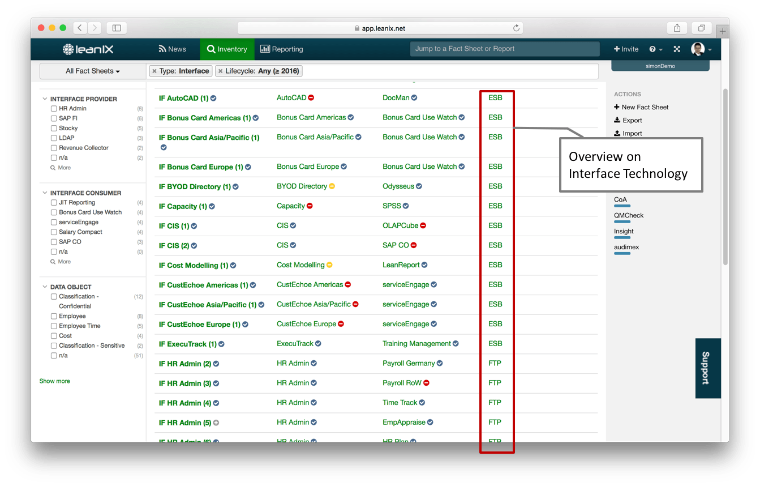
Task: Enable the LDAP provider filter
Action: [x=54, y=138]
